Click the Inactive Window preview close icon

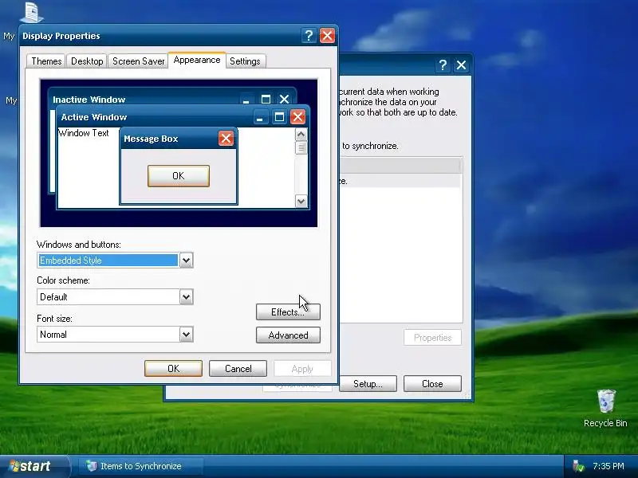click(285, 99)
